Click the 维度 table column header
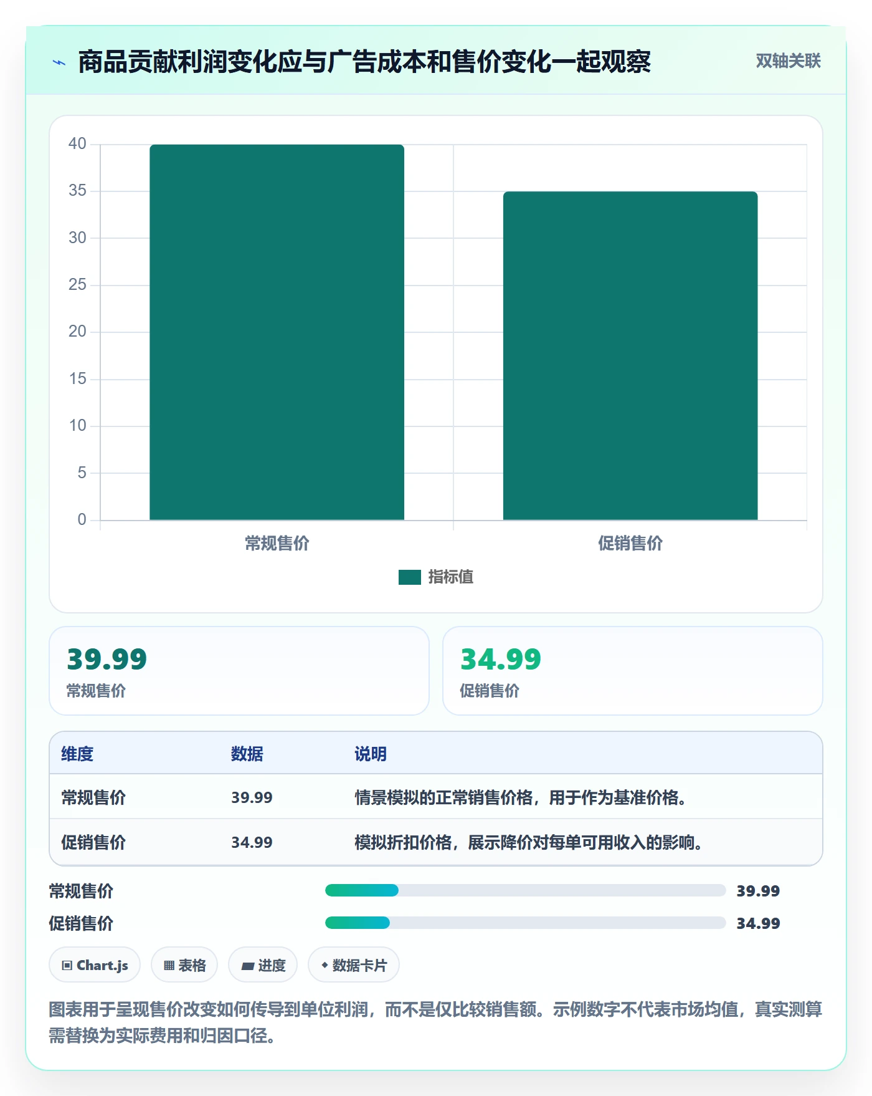Image resolution: width=872 pixels, height=1096 pixels. (77, 754)
